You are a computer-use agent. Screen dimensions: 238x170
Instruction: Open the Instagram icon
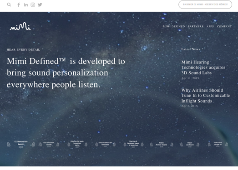tap(33, 5)
